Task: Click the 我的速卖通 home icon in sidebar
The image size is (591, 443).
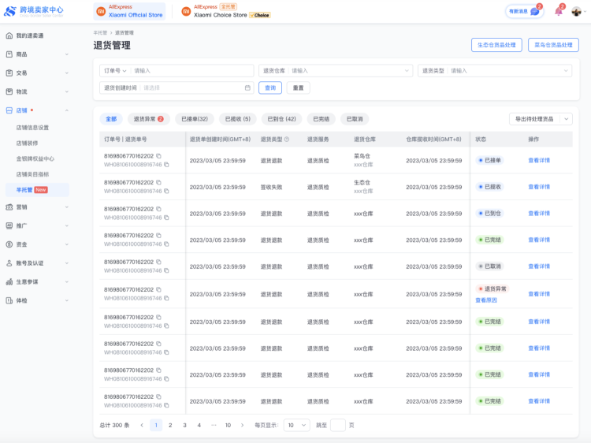Action: coord(9,35)
